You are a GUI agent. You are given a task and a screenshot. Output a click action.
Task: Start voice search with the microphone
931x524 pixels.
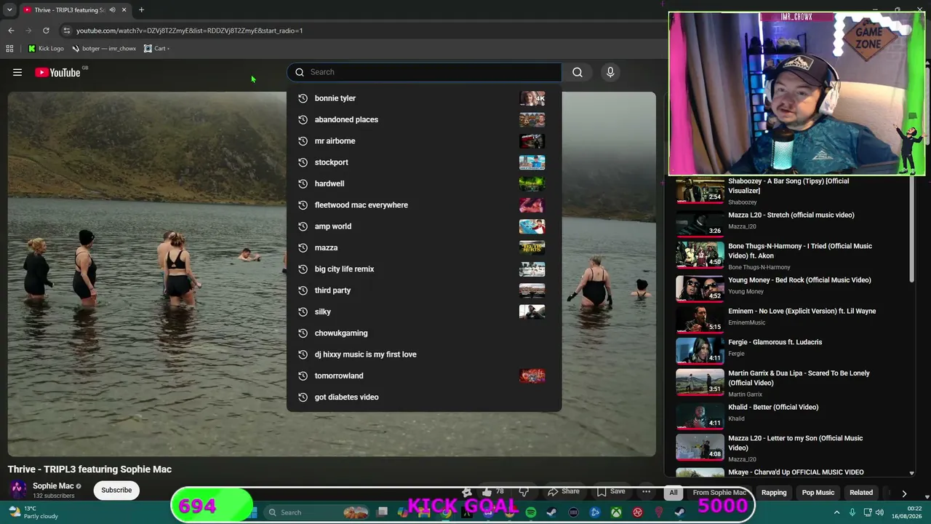click(x=610, y=72)
